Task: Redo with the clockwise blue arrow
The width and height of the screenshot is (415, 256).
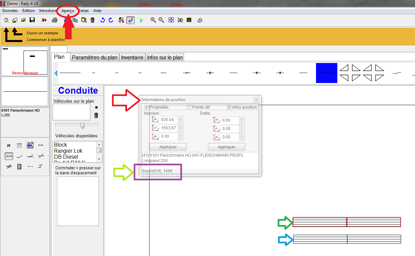Action: point(111,20)
